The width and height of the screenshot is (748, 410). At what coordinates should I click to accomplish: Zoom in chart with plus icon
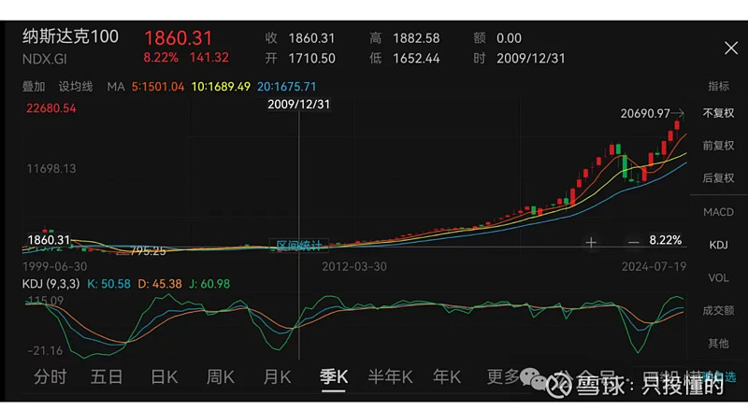coord(591,242)
